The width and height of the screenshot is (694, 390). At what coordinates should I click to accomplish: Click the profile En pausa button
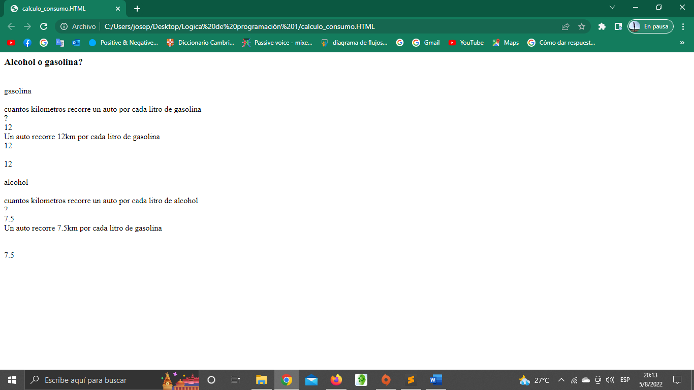(x=651, y=26)
